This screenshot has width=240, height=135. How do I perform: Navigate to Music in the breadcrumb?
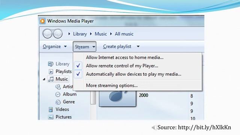(101, 34)
